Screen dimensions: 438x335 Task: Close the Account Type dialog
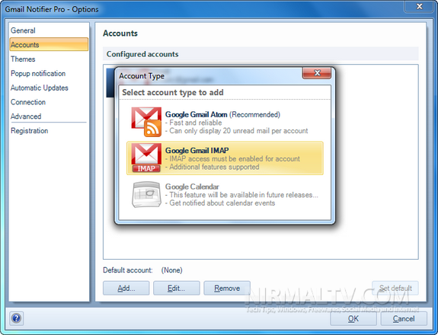click(317, 73)
